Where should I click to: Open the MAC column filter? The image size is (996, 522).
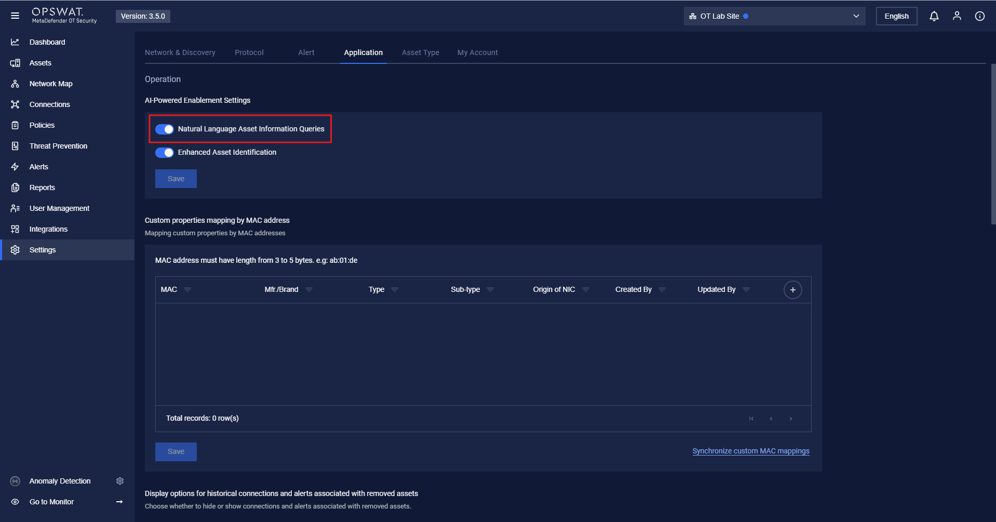click(187, 290)
